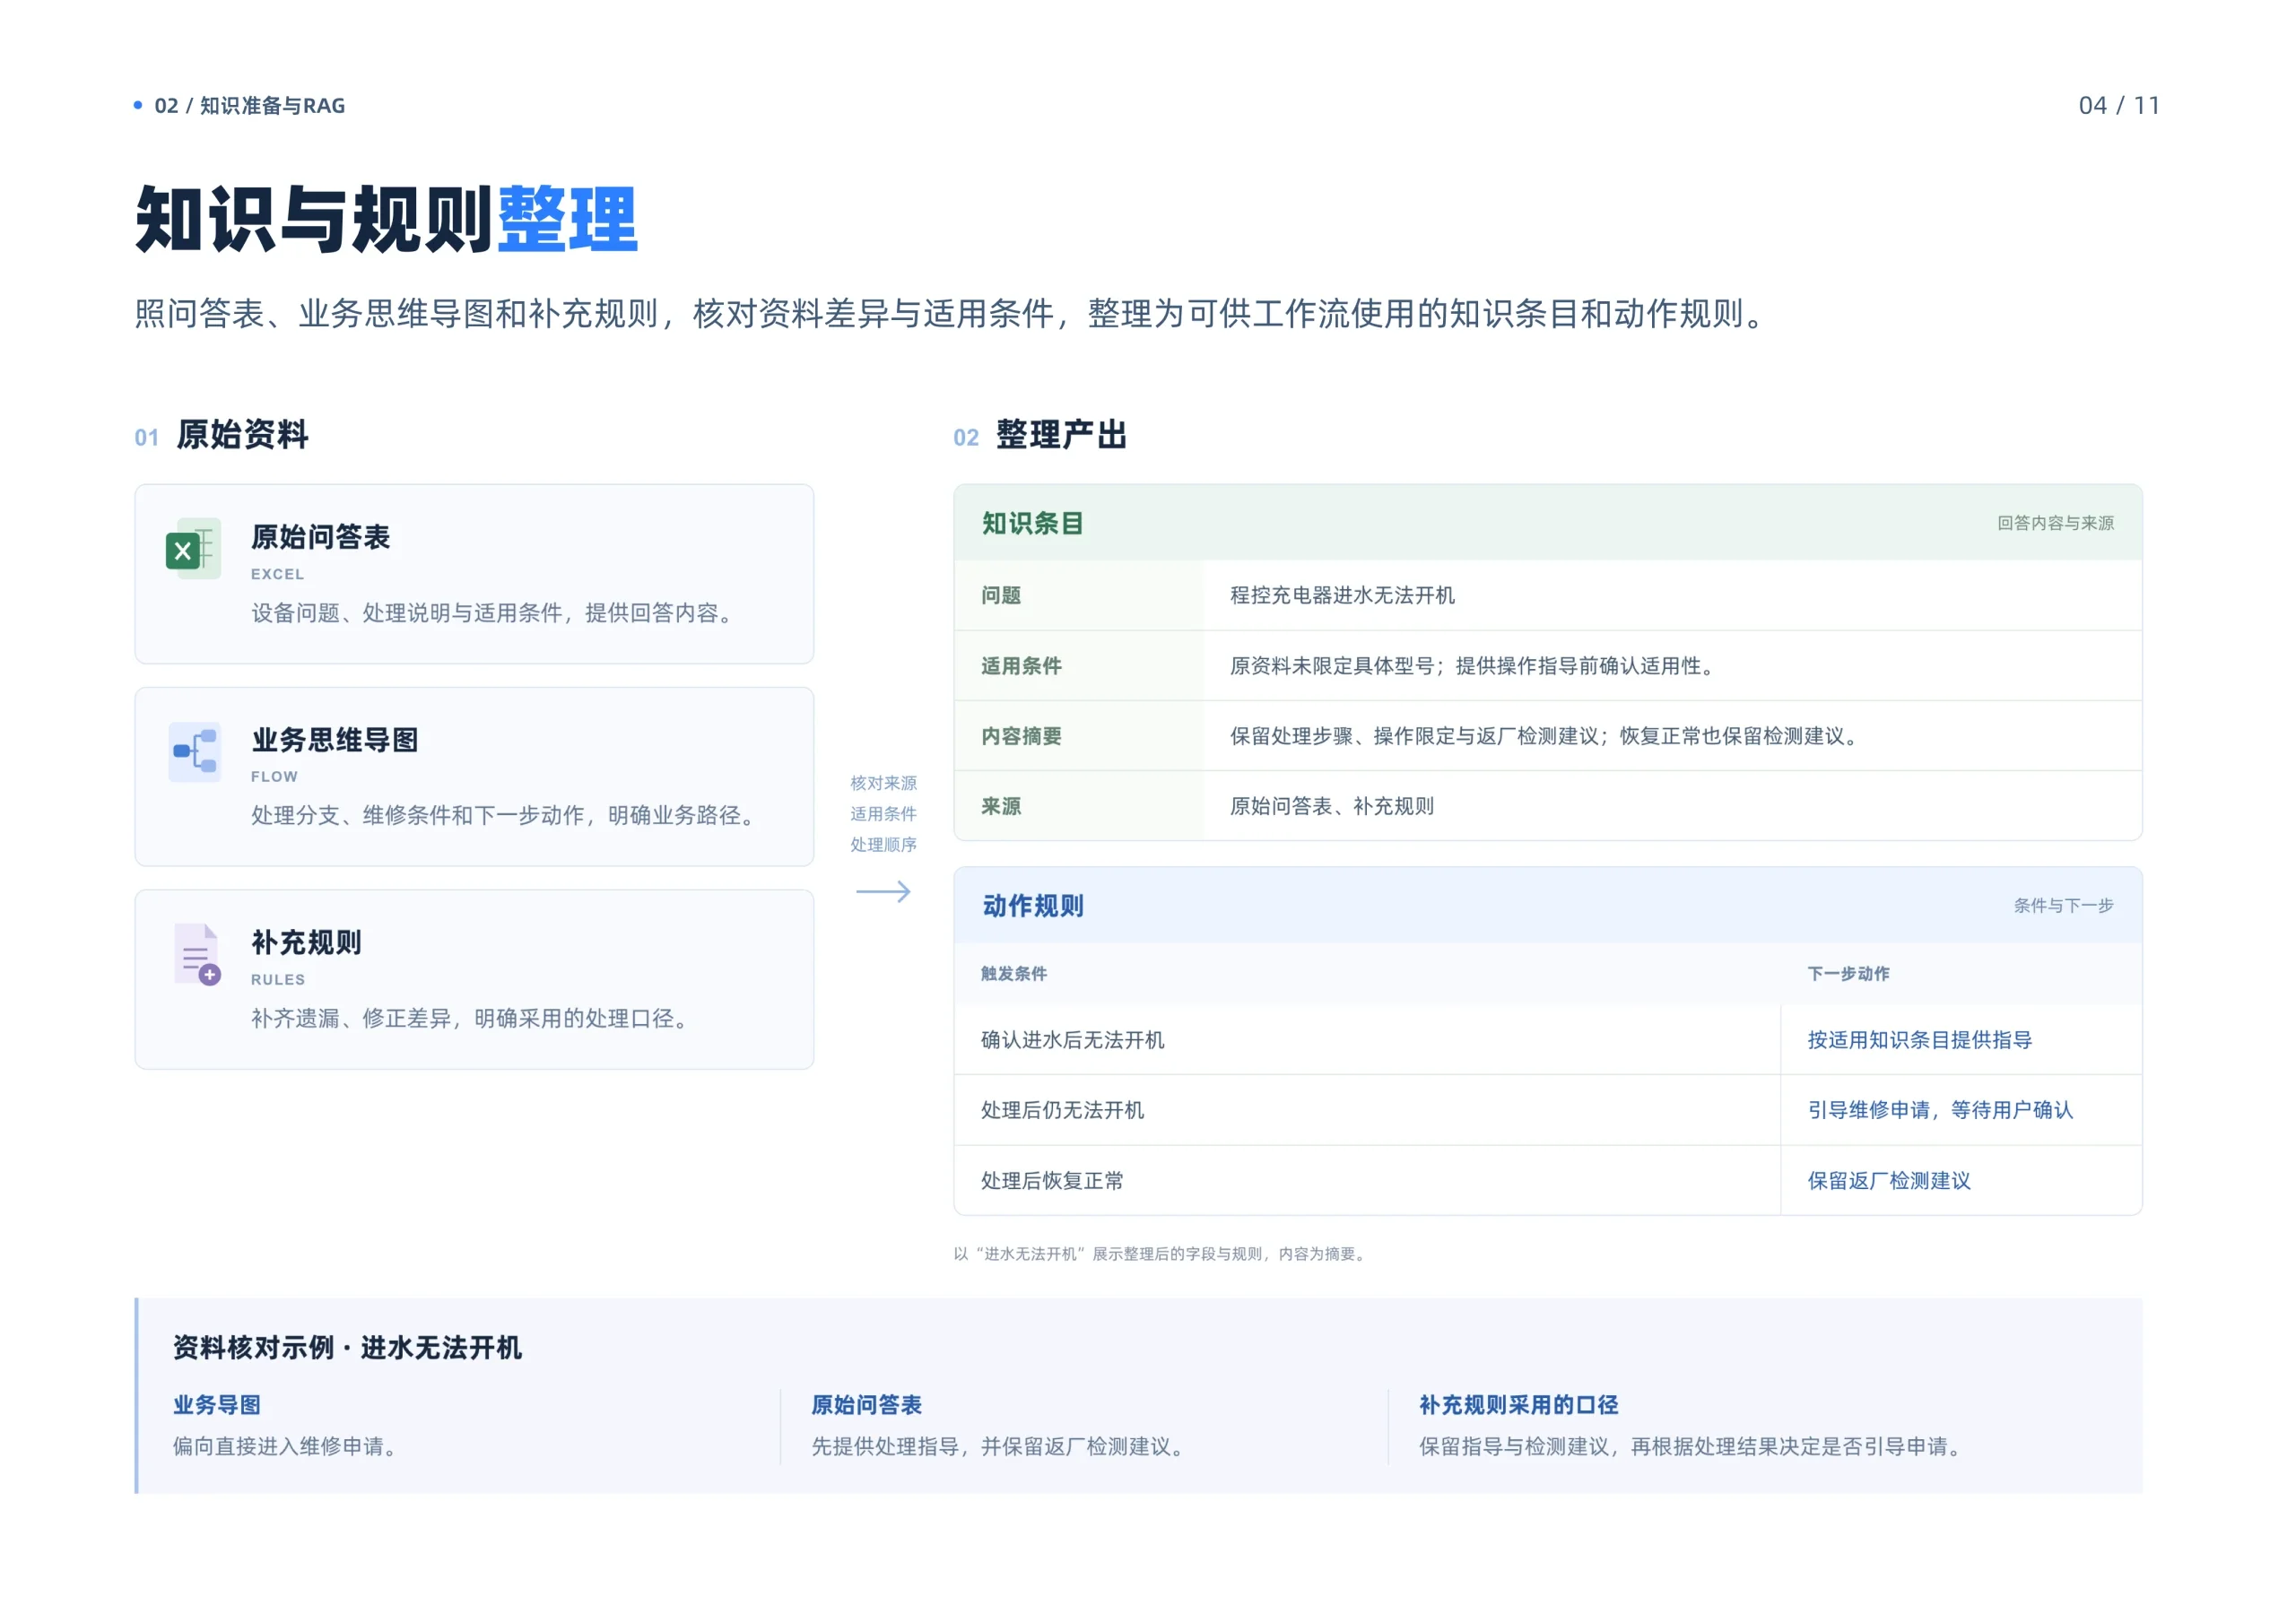Screen dimensions: 2296x1623
Task: Click the 原始问答表 card title
Action: 320,537
